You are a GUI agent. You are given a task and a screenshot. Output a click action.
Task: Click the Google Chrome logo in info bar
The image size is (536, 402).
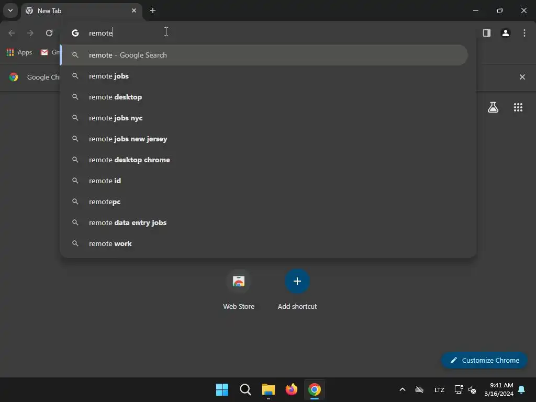pyautogui.click(x=14, y=77)
